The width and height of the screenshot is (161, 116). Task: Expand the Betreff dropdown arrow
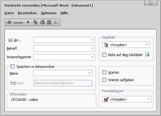click(92, 48)
